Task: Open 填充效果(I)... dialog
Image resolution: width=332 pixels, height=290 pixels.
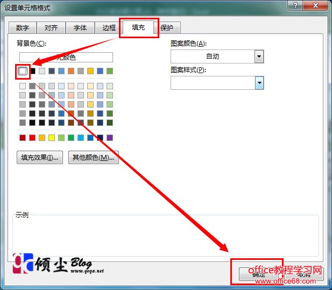Action: pyautogui.click(x=40, y=157)
